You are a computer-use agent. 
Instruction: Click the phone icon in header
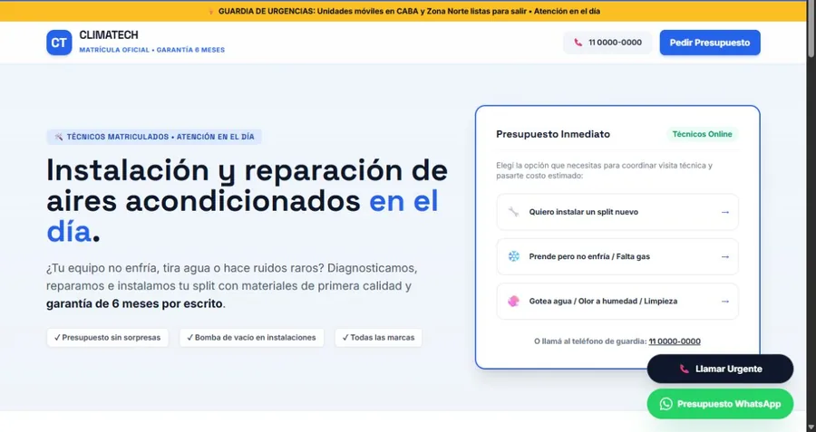[578, 43]
